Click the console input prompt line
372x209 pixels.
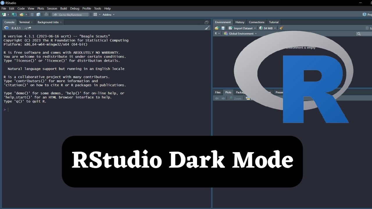tap(106, 109)
